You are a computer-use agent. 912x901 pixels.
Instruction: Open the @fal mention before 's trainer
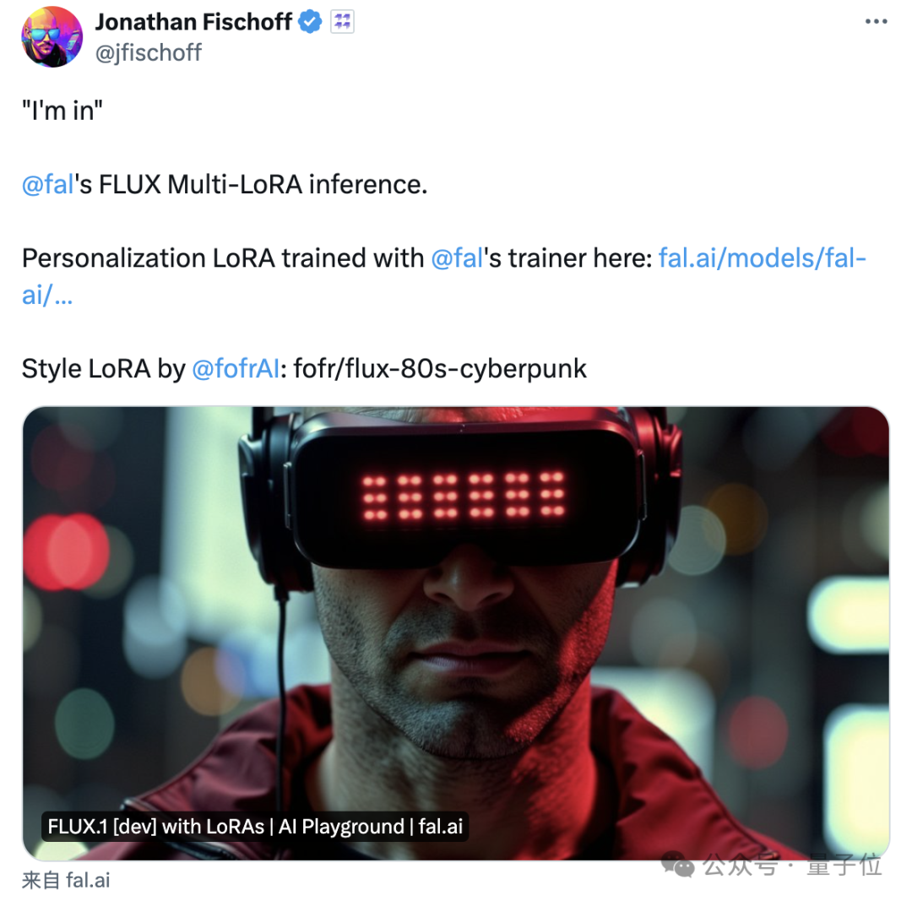pos(457,258)
